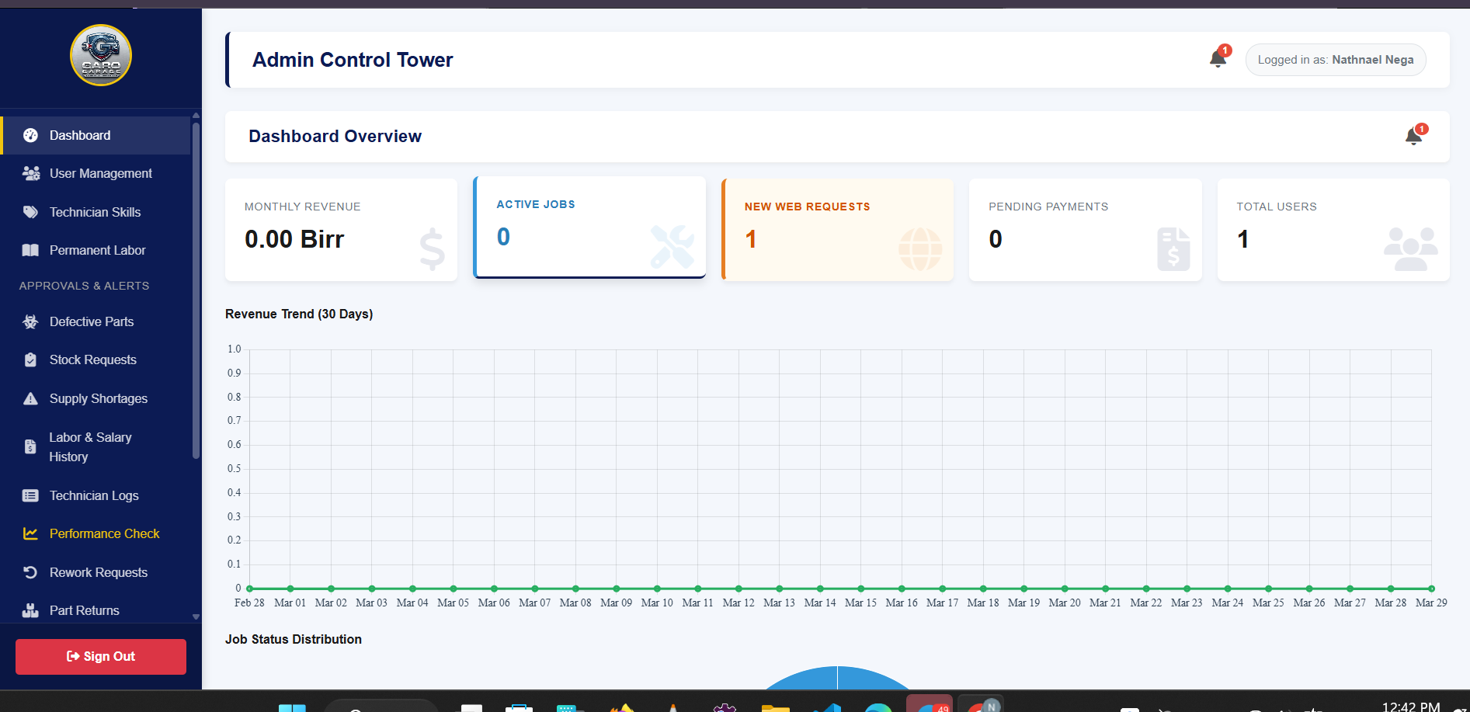The height and width of the screenshot is (712, 1470).
Task: Click the invoice icon beside Labor & Salary History
Action: pyautogui.click(x=30, y=446)
